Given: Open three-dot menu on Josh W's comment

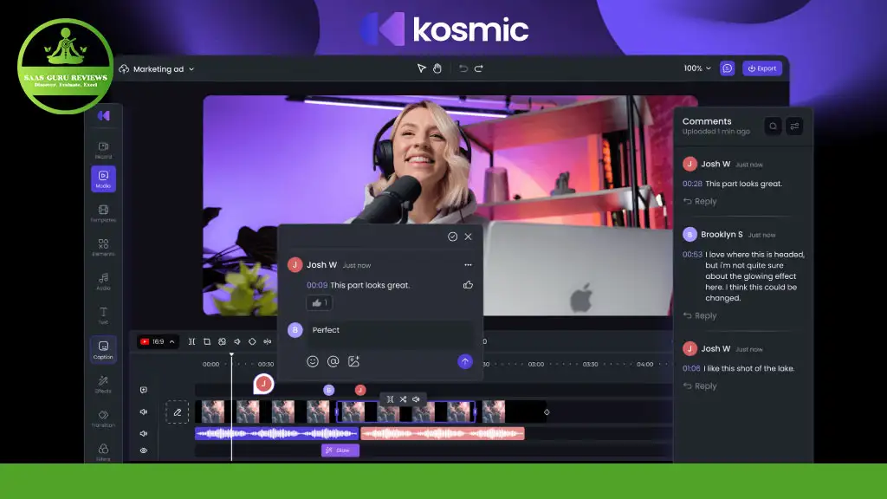Looking at the screenshot, I should (x=468, y=265).
